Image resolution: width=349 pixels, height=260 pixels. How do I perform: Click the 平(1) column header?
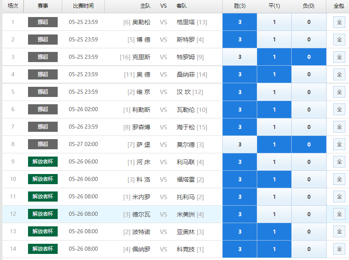pos(274,6)
